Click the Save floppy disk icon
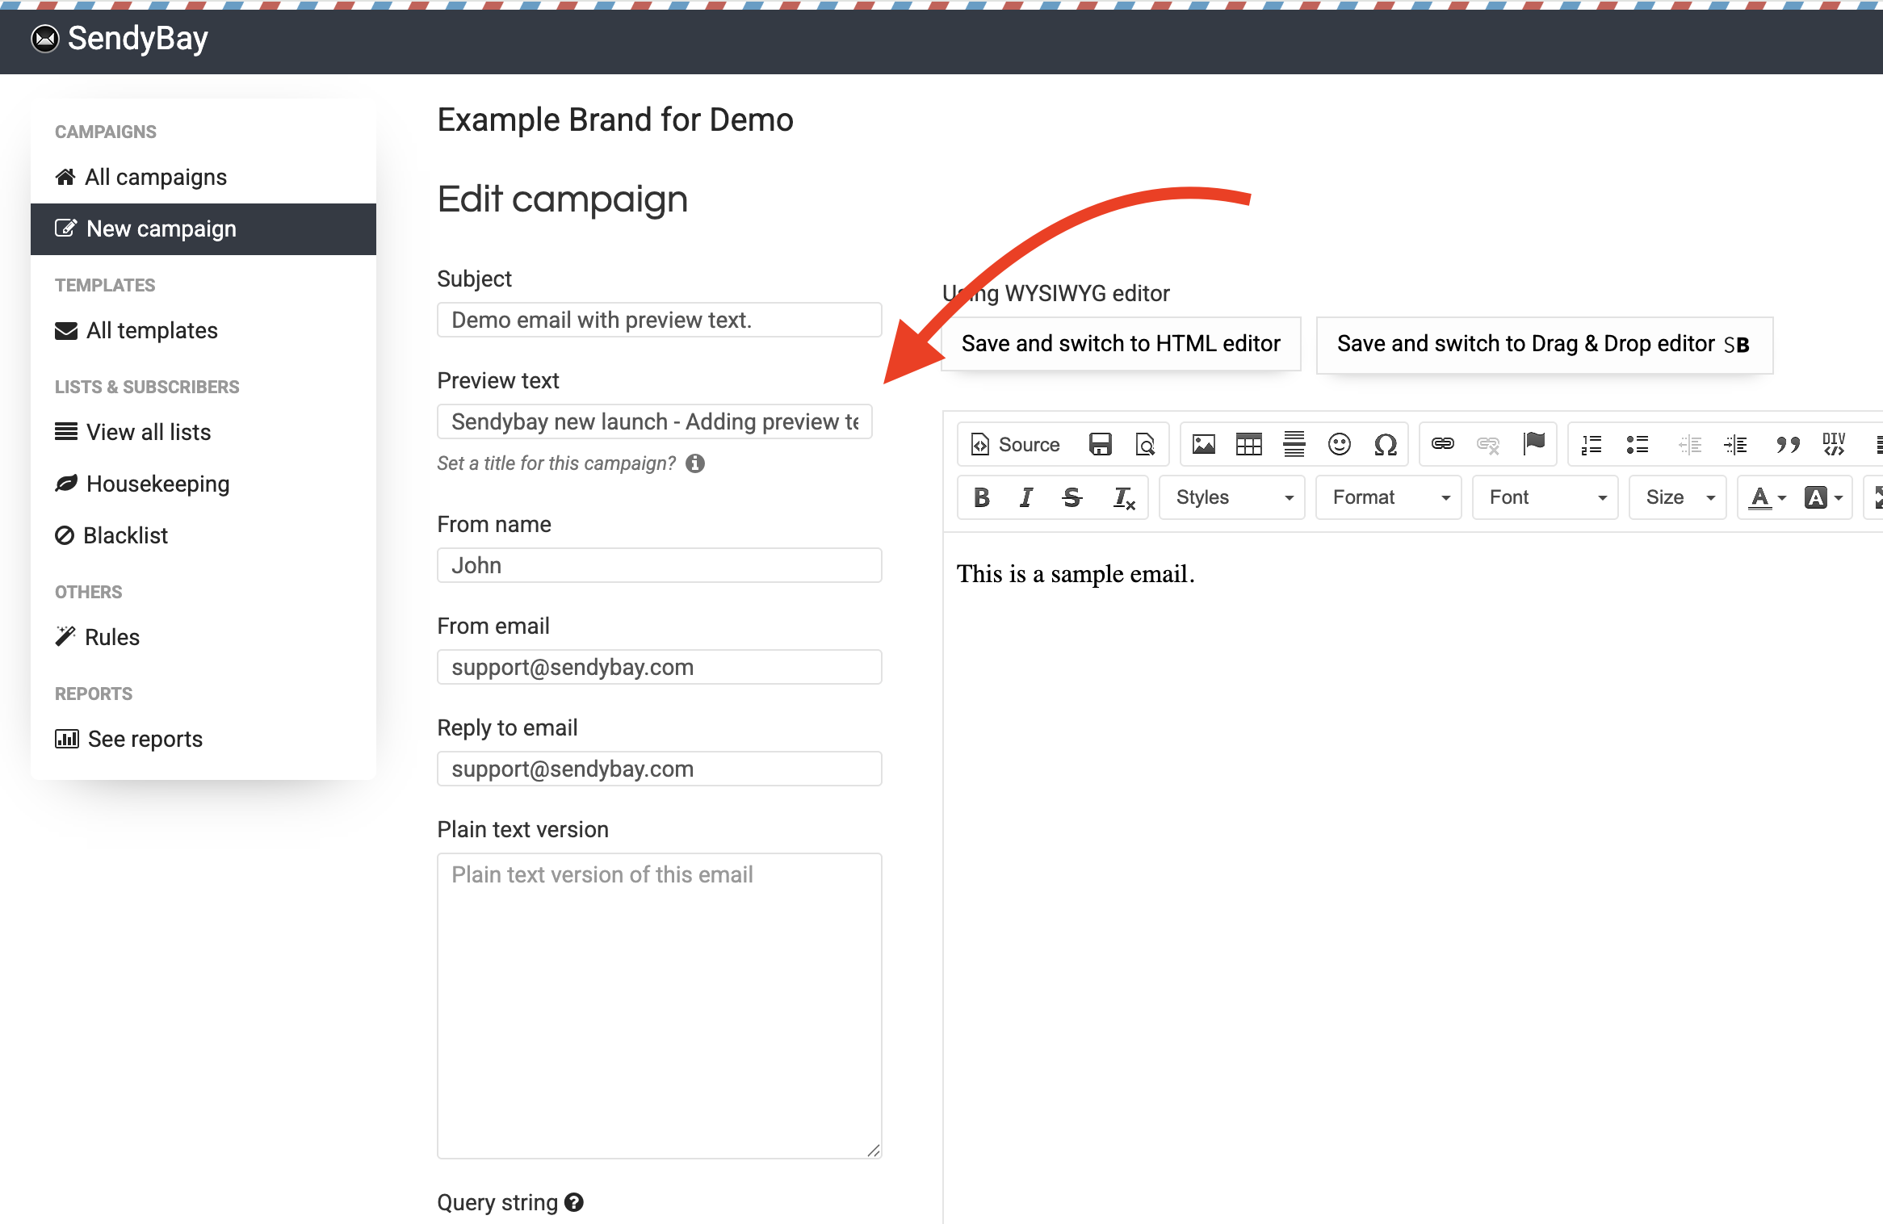This screenshot has height=1224, width=1883. (x=1100, y=444)
